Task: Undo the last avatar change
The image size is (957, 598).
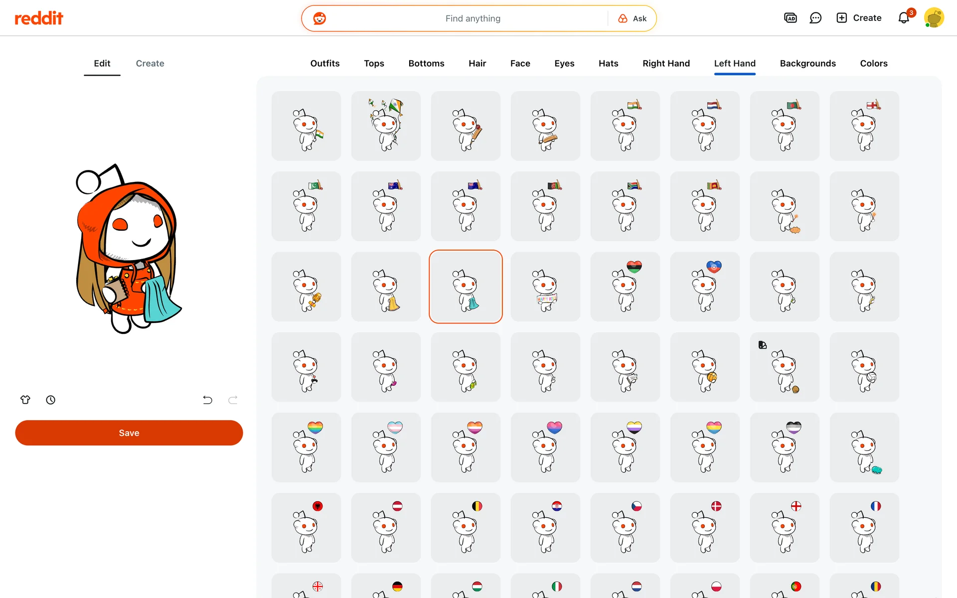Action: pyautogui.click(x=207, y=400)
